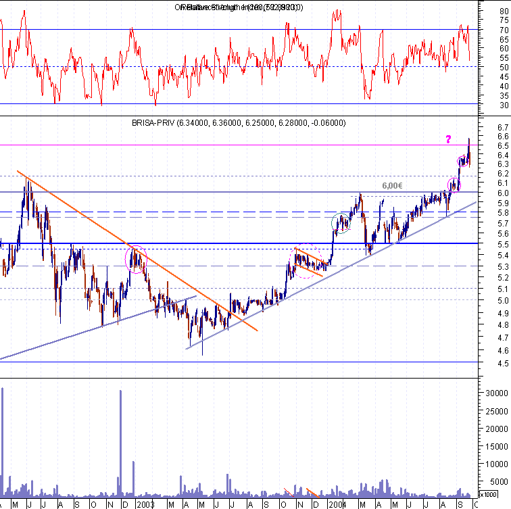The image size is (511, 509).
Task: Select the magenta question mark annotation
Action: point(448,139)
